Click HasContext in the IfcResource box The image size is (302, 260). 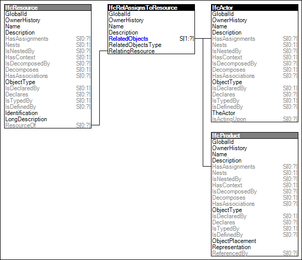click(x=20, y=57)
